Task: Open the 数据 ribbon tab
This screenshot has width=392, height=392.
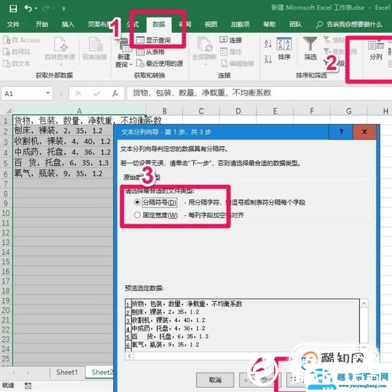Action: tap(159, 24)
